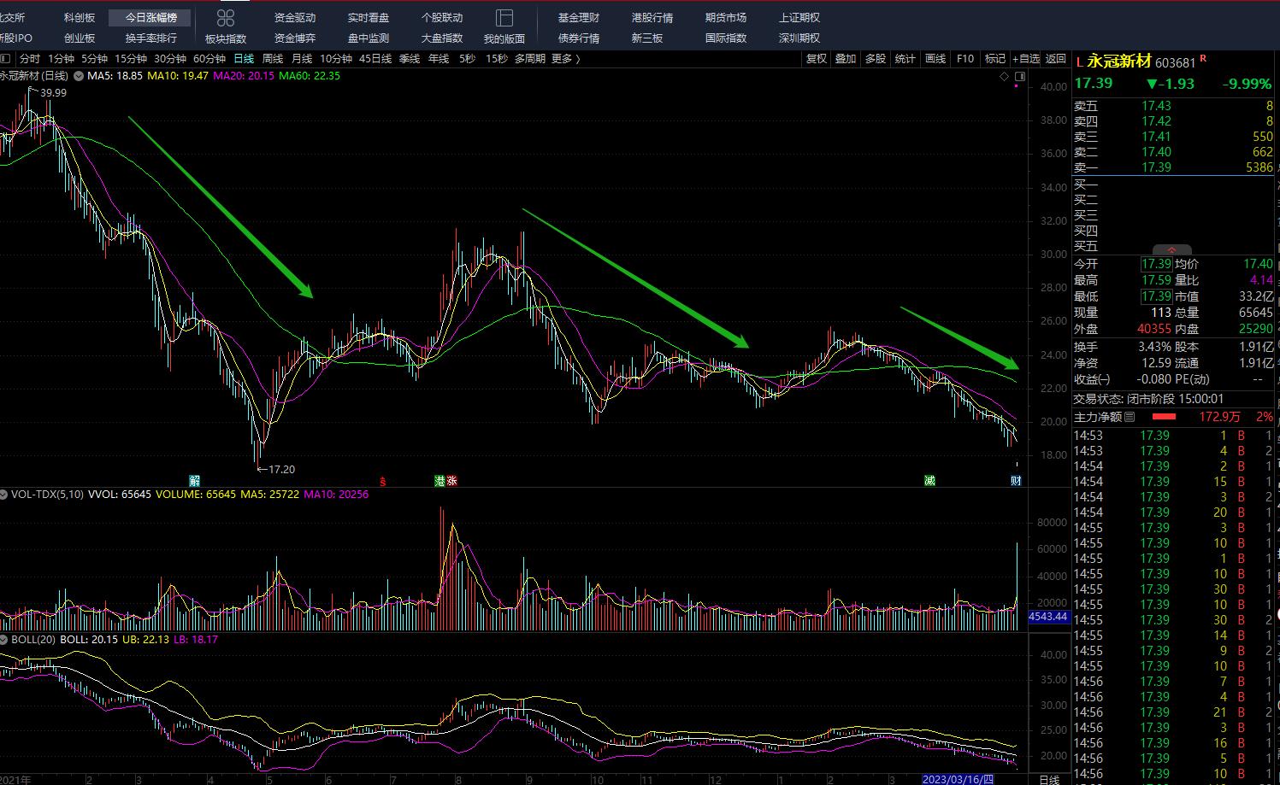This screenshot has height=785, width=1280.
Task: Select the 15分钟 period
Action: 131,59
